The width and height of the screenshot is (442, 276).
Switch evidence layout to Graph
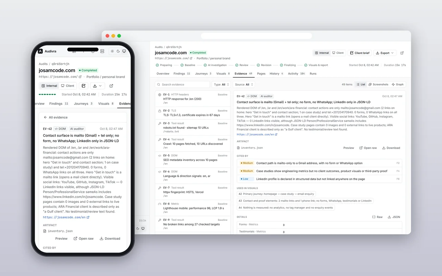tap(397, 85)
